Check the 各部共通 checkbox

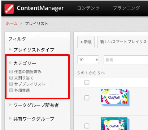tap(11, 90)
